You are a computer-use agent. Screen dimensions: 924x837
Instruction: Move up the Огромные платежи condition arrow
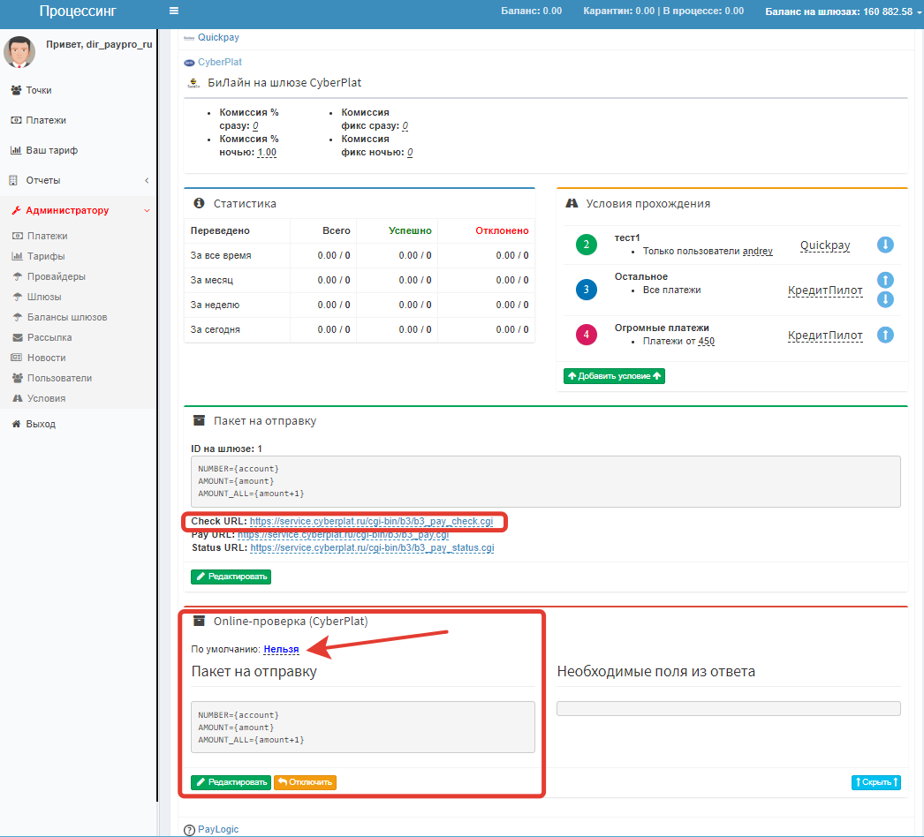pos(885,336)
